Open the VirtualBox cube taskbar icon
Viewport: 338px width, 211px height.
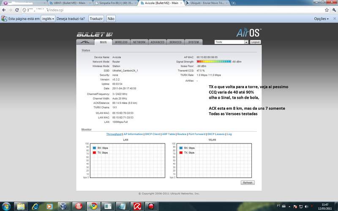64,206
